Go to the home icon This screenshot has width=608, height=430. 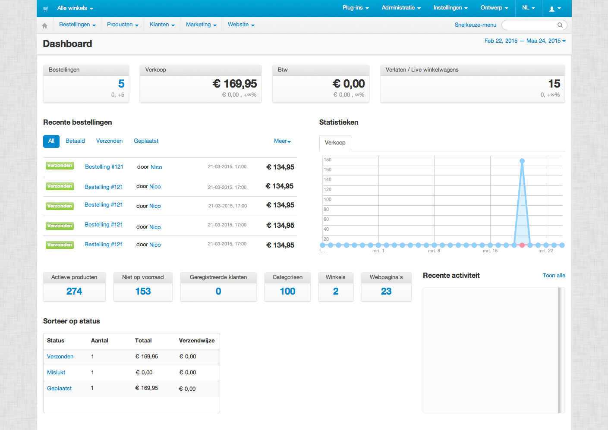pos(44,25)
